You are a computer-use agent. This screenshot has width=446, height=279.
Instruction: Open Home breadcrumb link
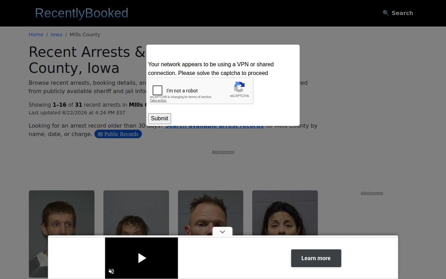pyautogui.click(x=36, y=35)
